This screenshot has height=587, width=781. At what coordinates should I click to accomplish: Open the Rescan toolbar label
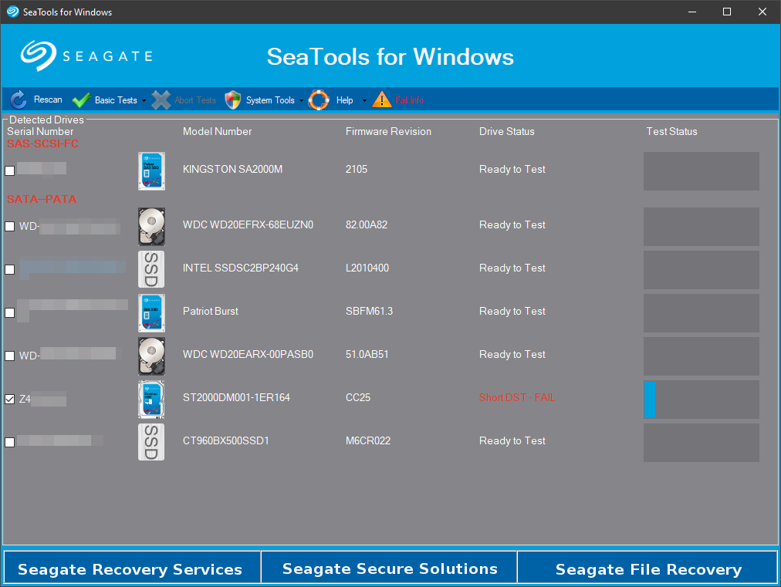(48, 100)
